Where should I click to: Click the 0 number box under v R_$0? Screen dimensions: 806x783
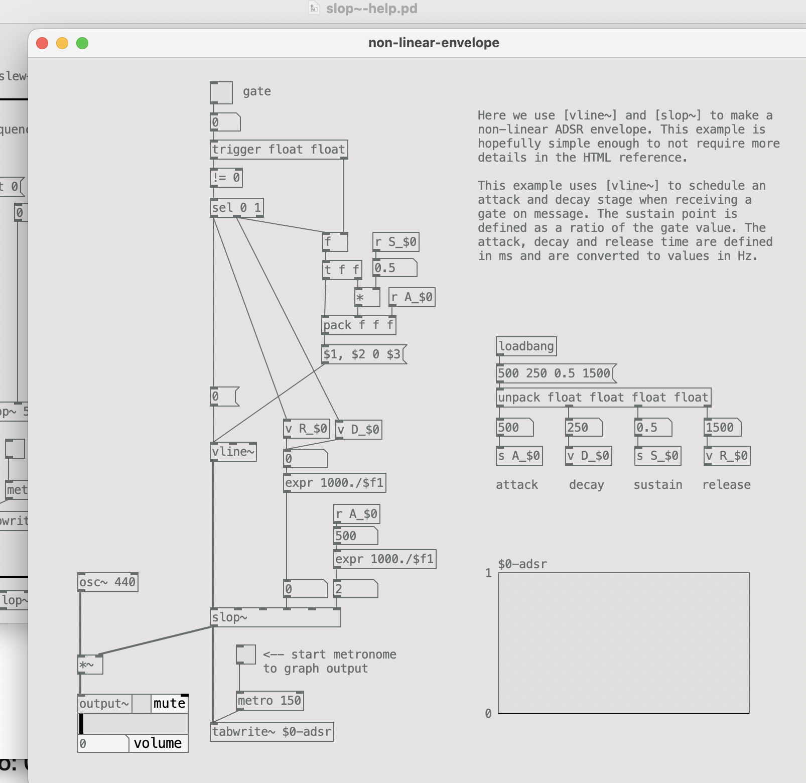(x=306, y=459)
